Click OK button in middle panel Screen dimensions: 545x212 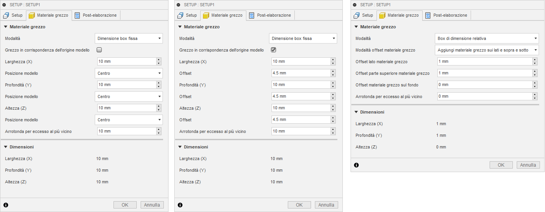299,205
